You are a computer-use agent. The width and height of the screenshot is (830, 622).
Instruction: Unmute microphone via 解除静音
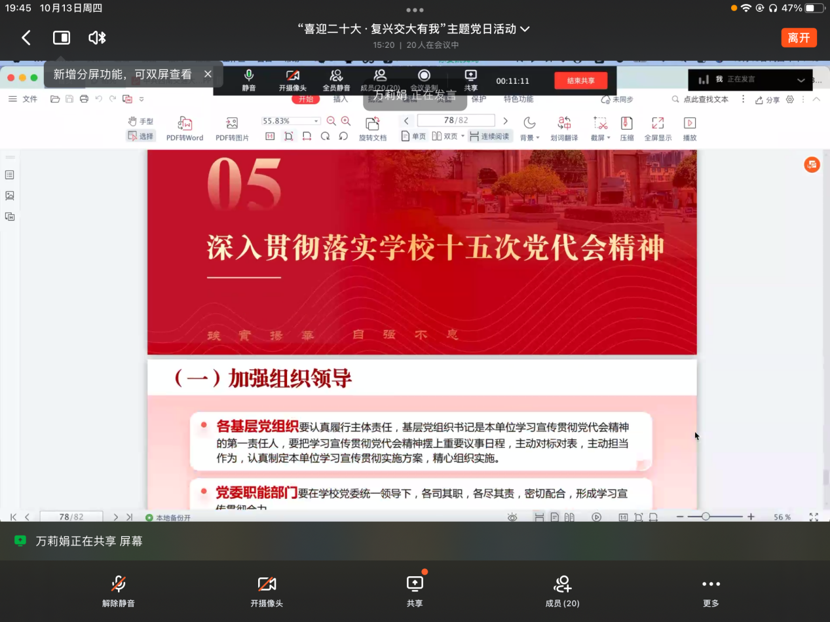119,591
